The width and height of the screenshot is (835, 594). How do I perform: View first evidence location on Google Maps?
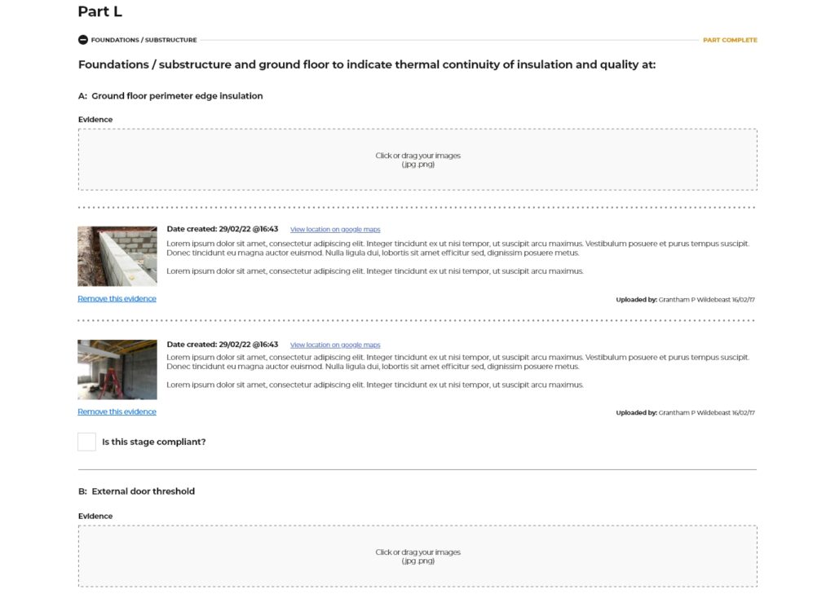335,230
